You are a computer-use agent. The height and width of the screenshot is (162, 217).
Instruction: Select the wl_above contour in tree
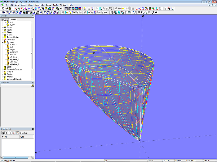click(x=14, y=57)
